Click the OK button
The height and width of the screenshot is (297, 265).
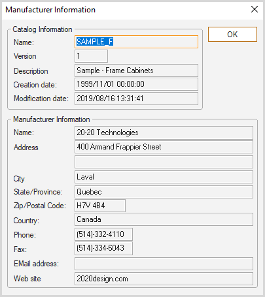point(232,34)
